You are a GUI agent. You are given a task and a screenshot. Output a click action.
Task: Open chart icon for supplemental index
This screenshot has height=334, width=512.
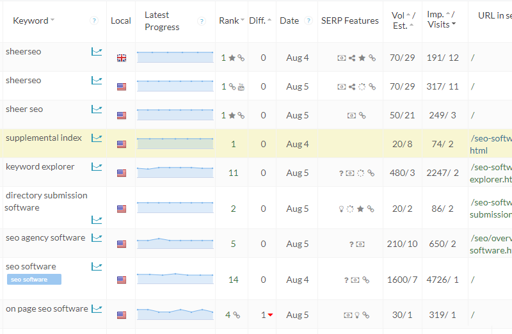pyautogui.click(x=97, y=138)
